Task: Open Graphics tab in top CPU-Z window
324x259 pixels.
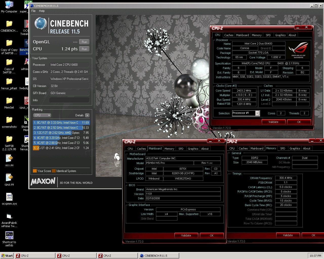Action: pos(280,35)
